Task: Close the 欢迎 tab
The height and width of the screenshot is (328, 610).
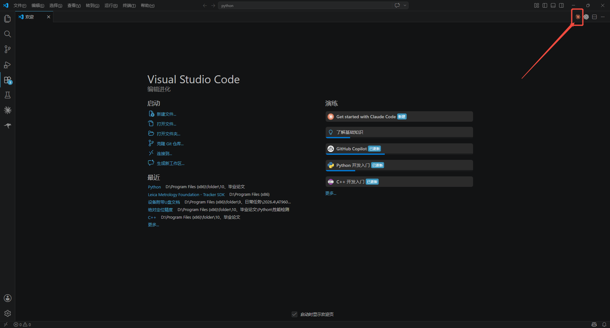Action: 49,17
